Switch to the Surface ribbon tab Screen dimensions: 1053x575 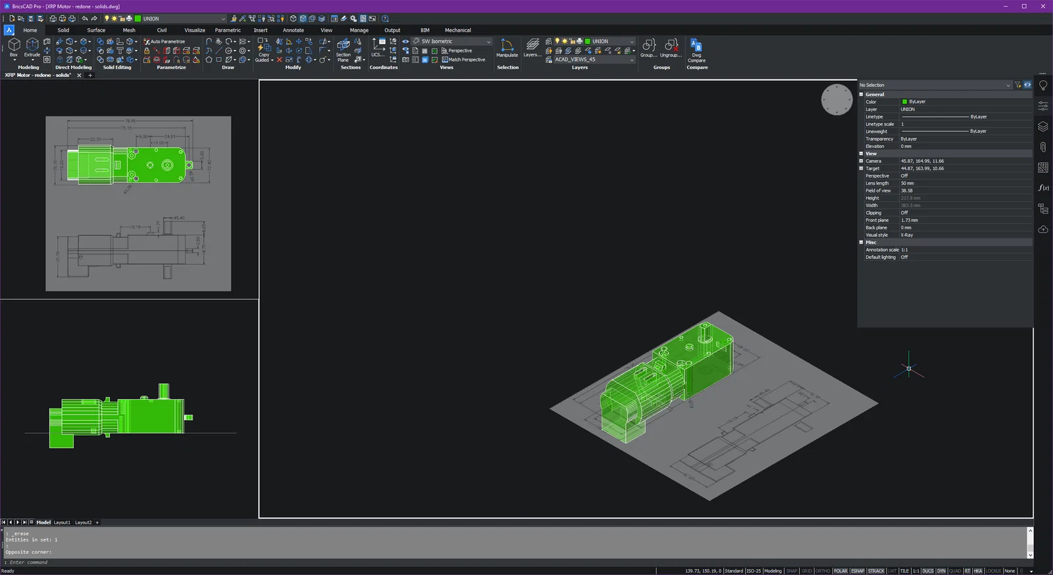point(96,30)
